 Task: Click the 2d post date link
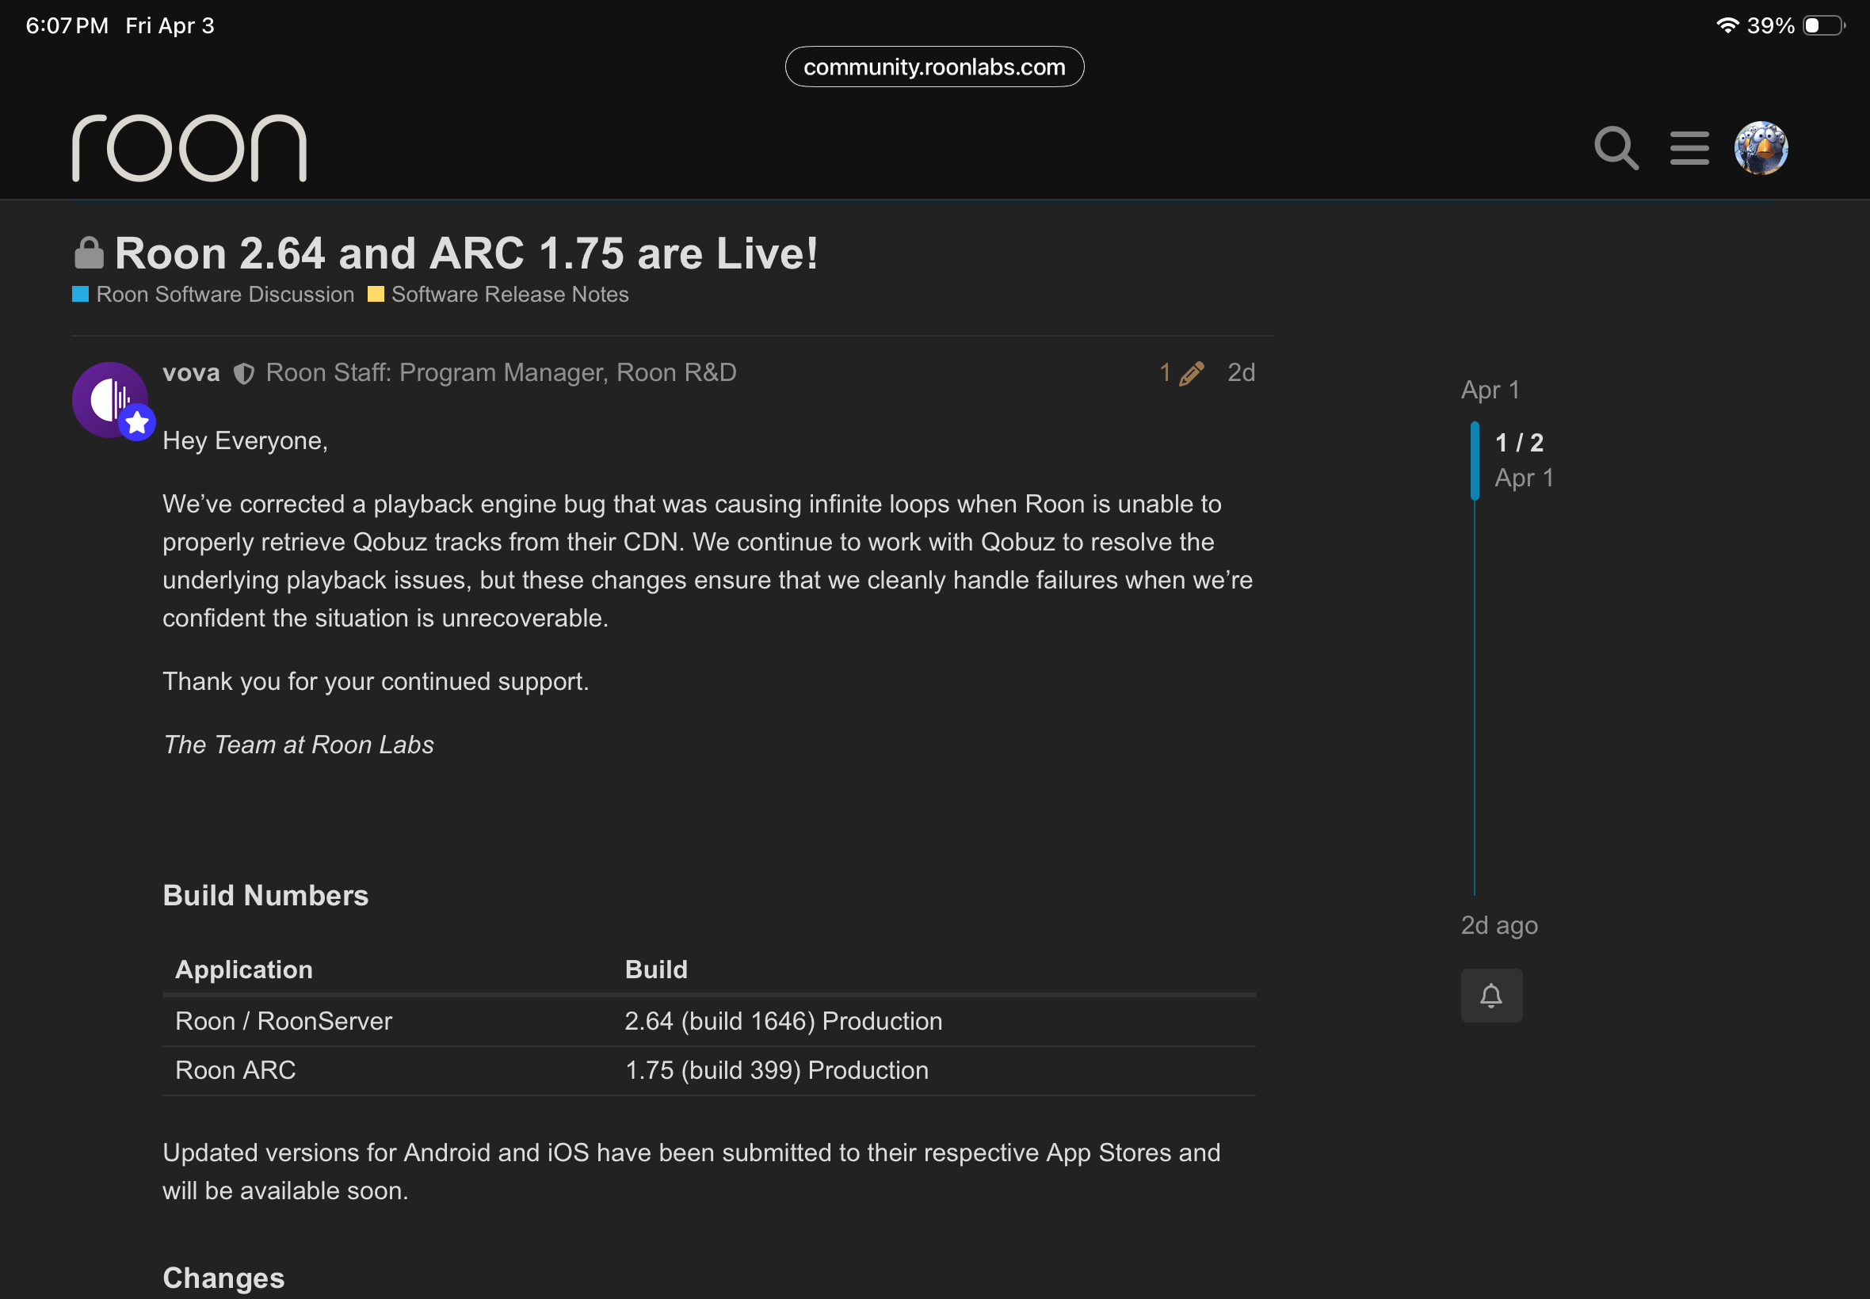coord(1241,373)
